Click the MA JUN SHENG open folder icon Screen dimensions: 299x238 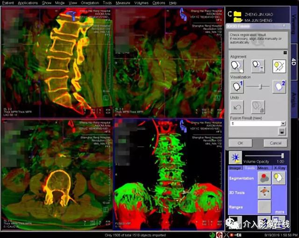coord(238,20)
